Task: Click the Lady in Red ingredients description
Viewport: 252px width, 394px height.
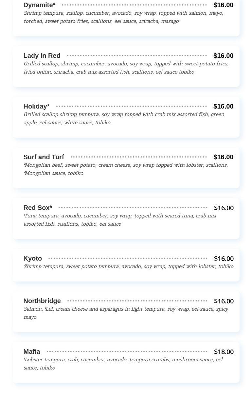Action: pos(126,68)
